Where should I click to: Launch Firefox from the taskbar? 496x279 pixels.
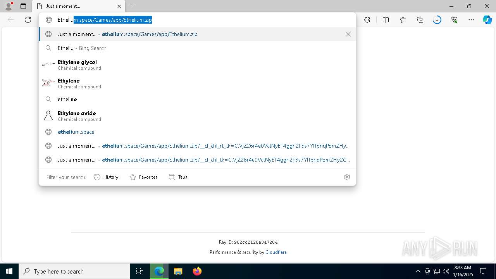[x=197, y=271]
